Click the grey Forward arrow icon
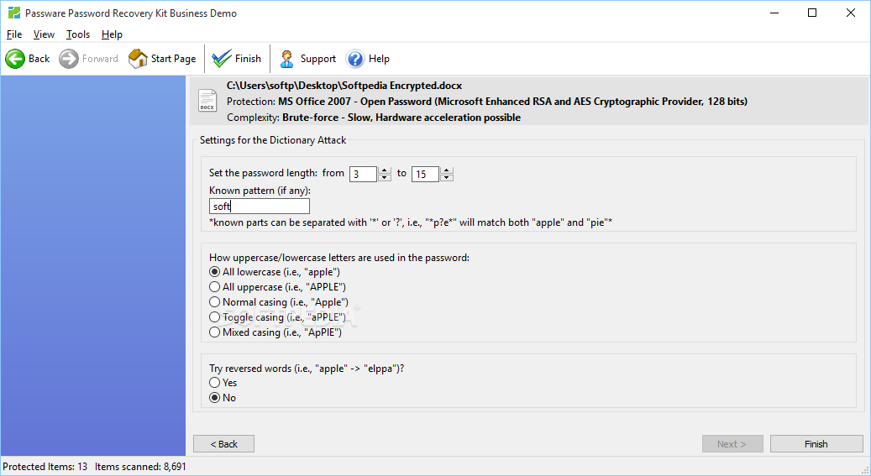The width and height of the screenshot is (871, 476). 69,58
